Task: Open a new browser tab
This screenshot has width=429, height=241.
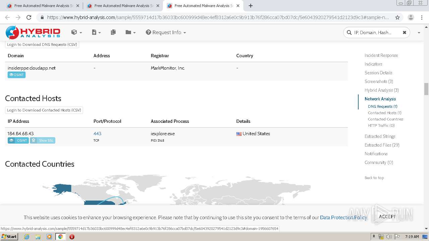Action: click(251, 6)
